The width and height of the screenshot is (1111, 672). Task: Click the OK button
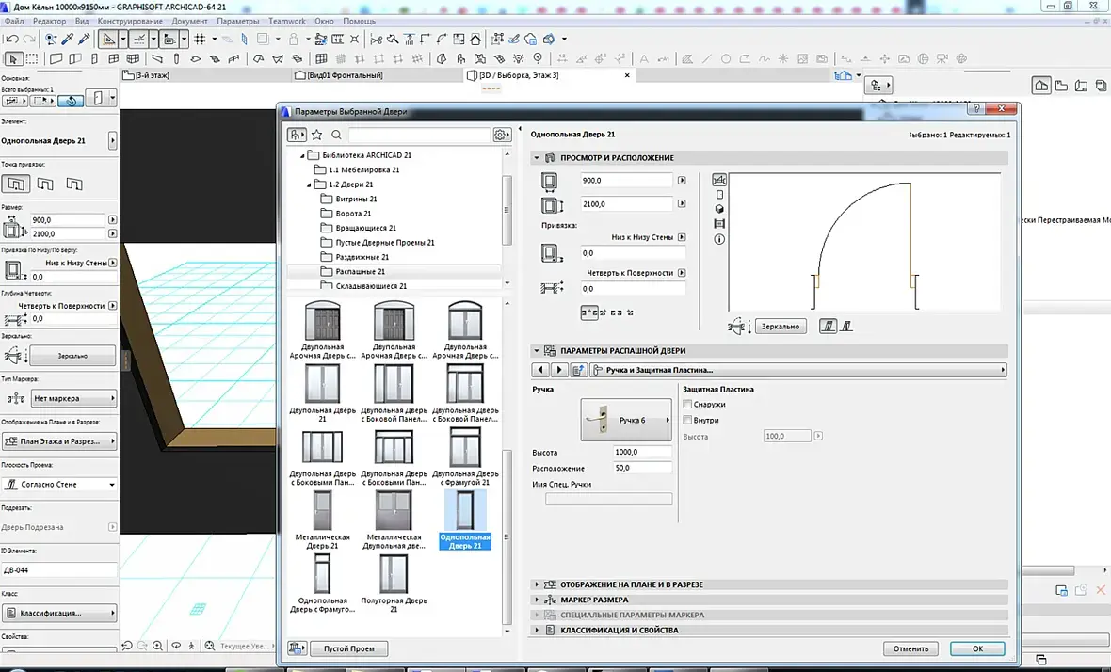click(x=976, y=648)
